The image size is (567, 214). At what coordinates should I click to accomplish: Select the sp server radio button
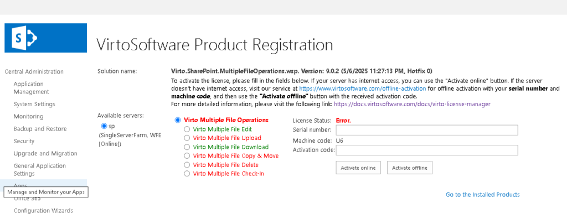[x=104, y=126]
